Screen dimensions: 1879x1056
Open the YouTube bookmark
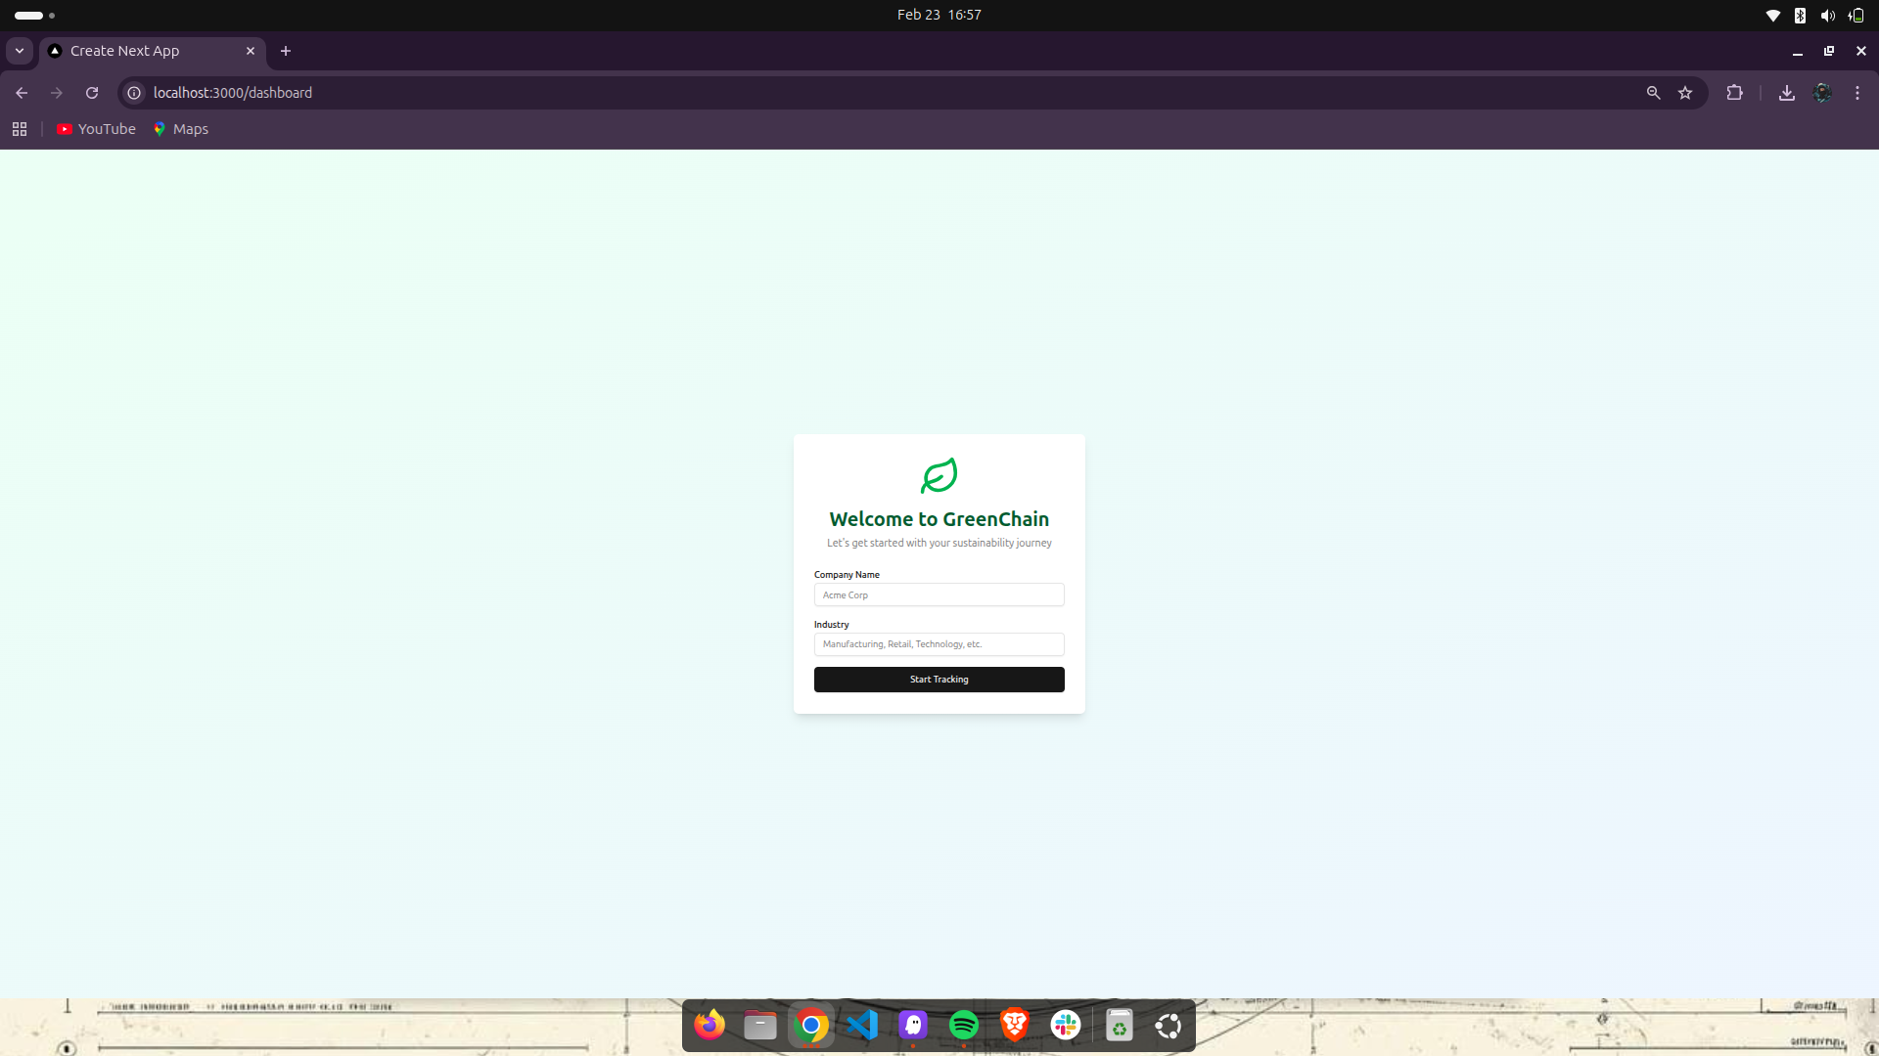96,129
